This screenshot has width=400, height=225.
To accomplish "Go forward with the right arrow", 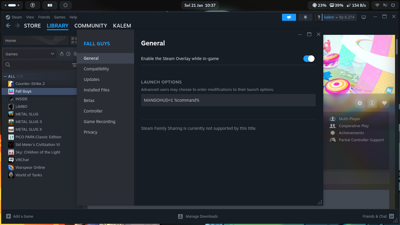I will pos(18,26).
